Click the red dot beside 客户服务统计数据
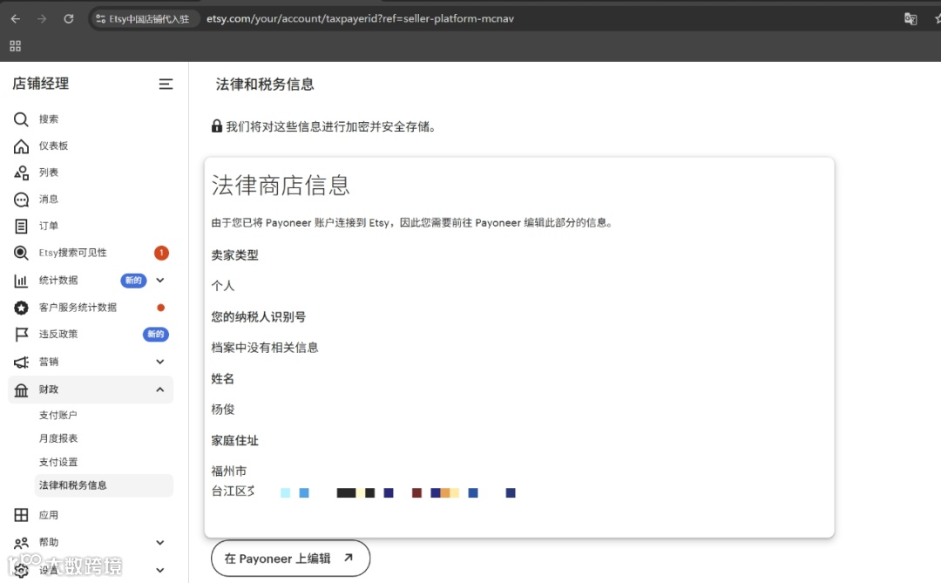 point(161,308)
